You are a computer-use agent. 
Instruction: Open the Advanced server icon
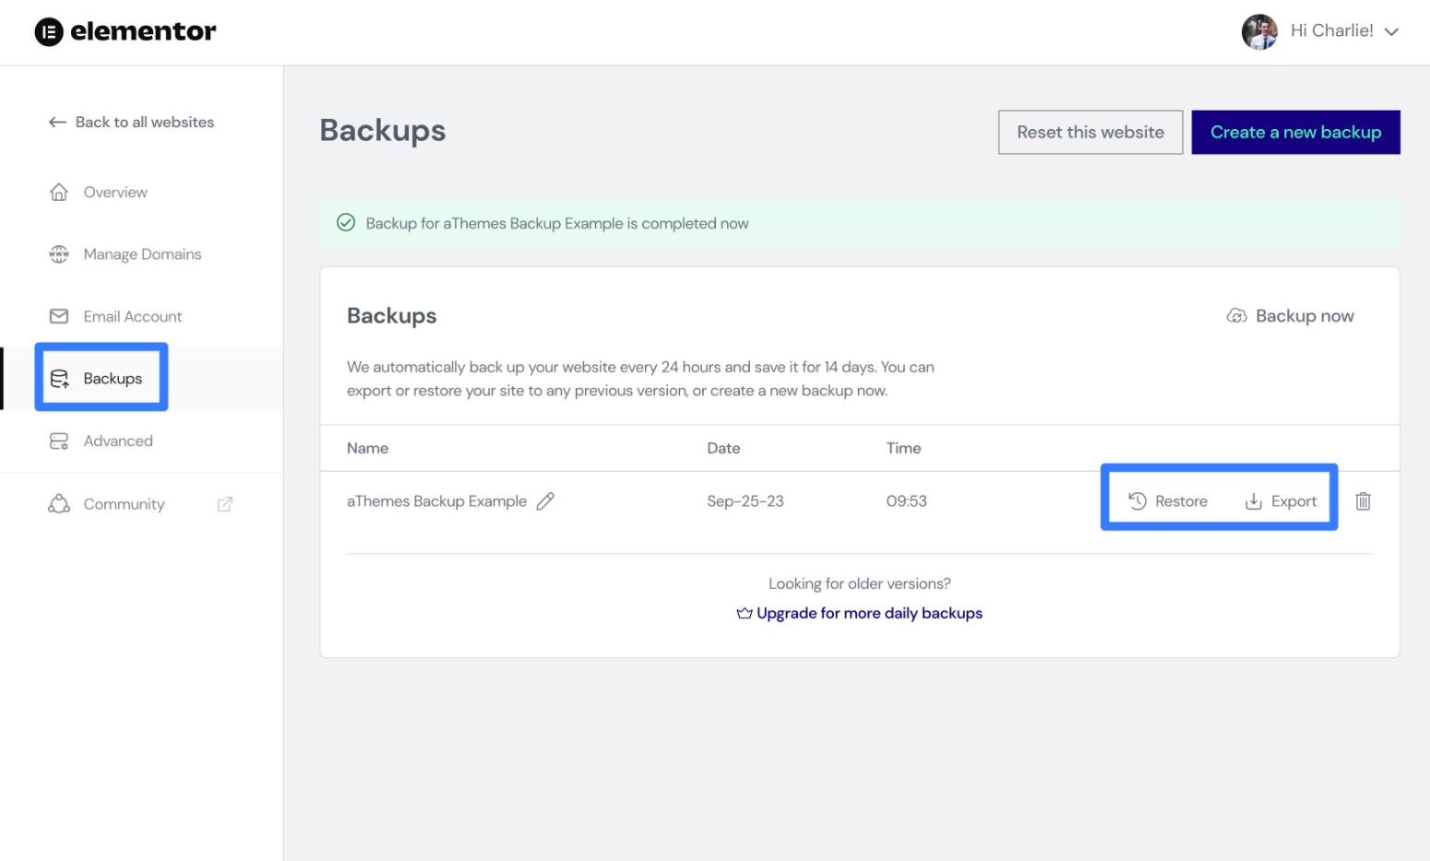click(x=59, y=441)
